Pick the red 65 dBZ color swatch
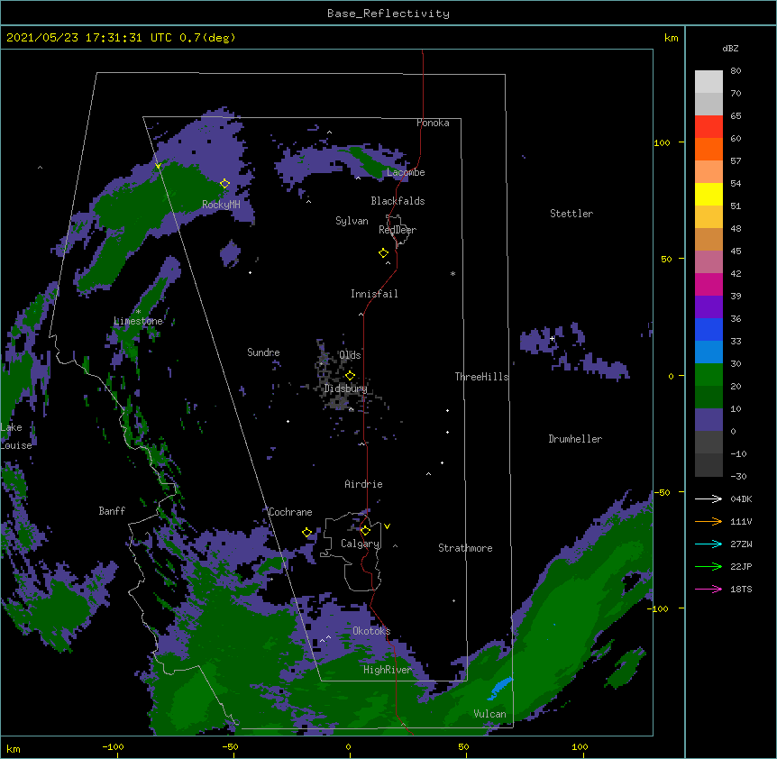777x759 pixels. click(x=708, y=126)
